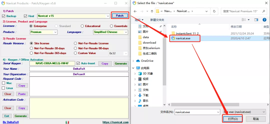Open the https://navicat.com link
This screenshot has height=124, width=270.
115,122
